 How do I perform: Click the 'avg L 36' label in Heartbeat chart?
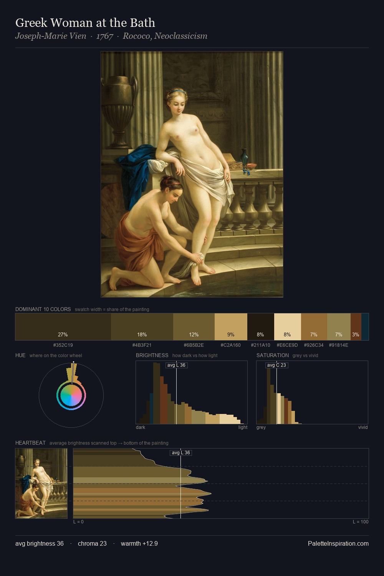pos(181,453)
